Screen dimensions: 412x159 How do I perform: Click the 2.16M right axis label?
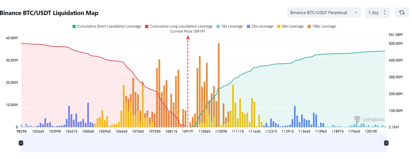tap(393, 127)
